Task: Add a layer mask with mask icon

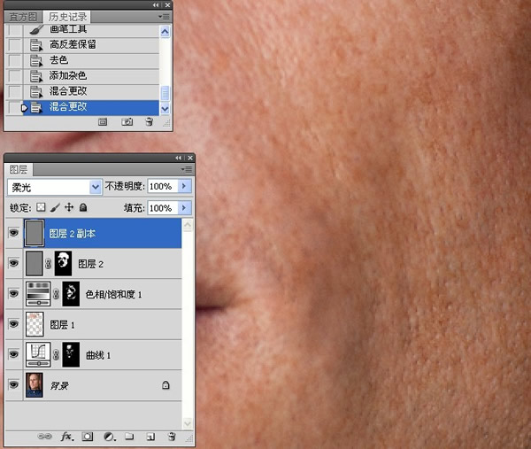Action: click(88, 437)
